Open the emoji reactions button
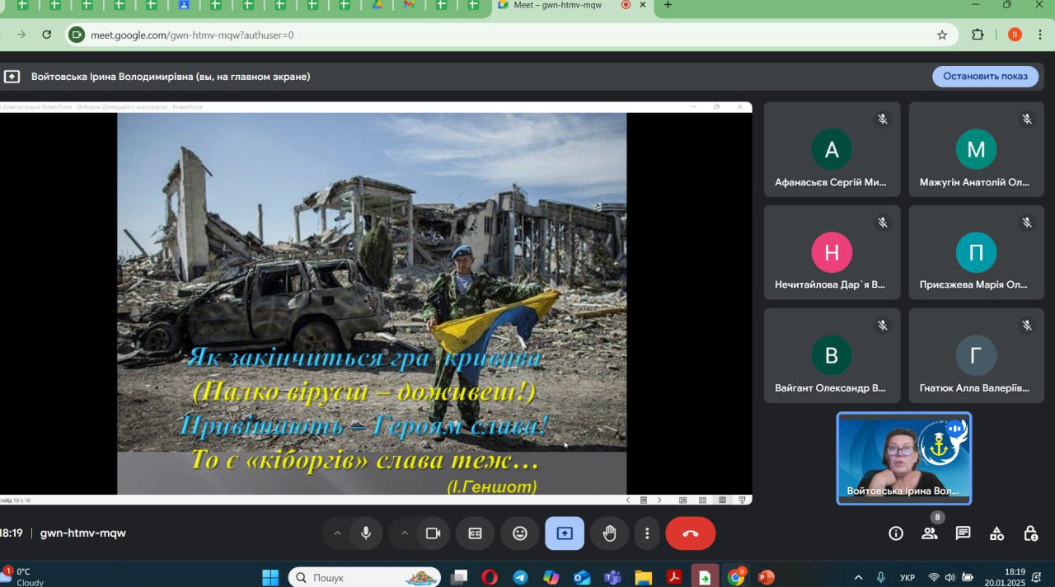 click(x=520, y=533)
